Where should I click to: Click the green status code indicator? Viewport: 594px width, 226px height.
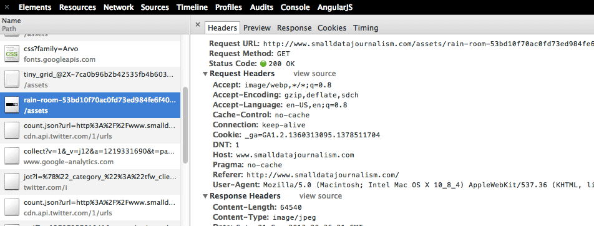click(x=263, y=64)
